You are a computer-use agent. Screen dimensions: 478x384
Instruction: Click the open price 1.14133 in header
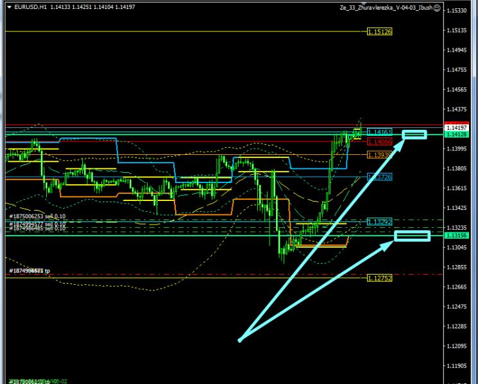coord(60,7)
